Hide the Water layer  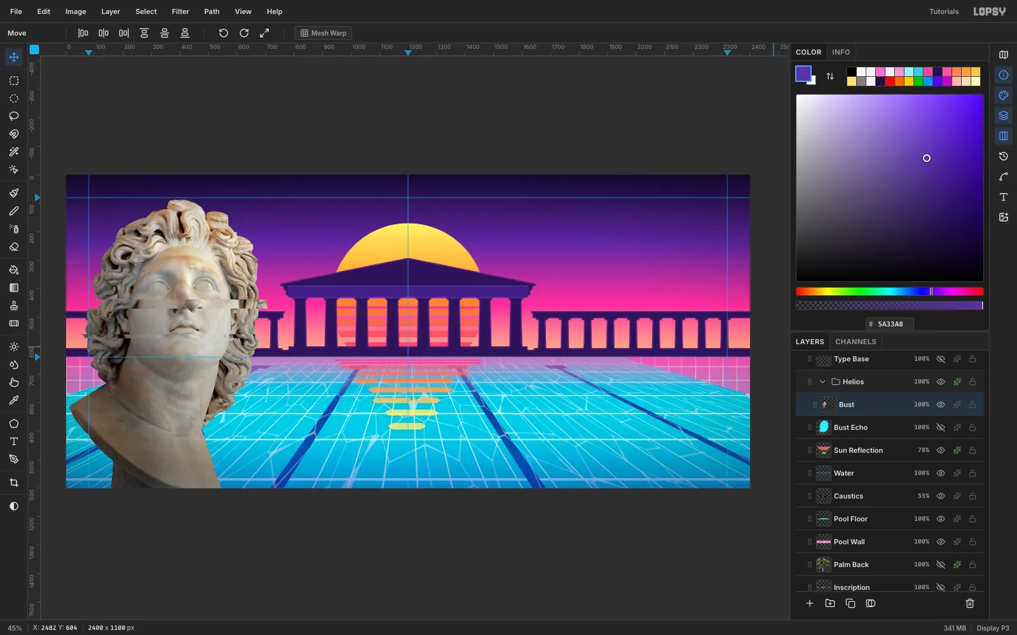click(x=941, y=473)
